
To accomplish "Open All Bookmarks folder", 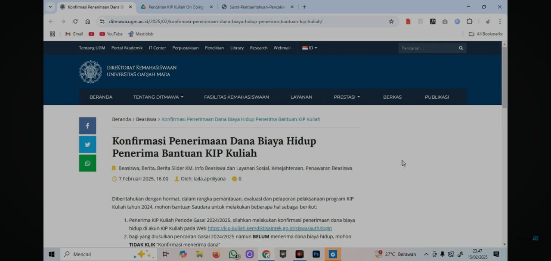I will click(486, 34).
